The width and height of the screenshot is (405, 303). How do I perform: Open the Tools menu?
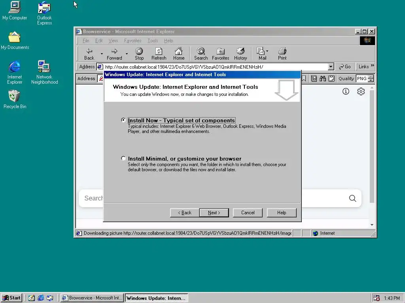pos(153,41)
